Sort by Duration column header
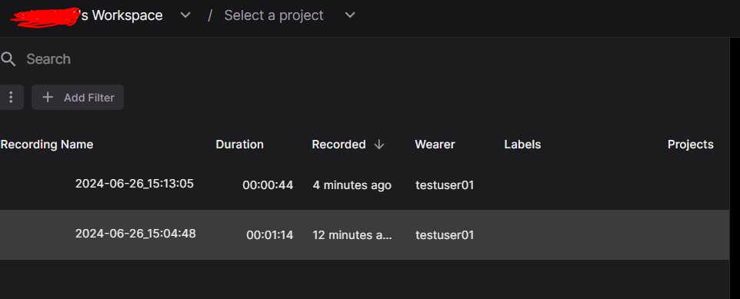The height and width of the screenshot is (299, 740). point(240,145)
